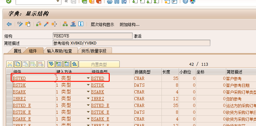Open typing method dropdown for BSARK row
Image resolution: width=256 pixels, height=126 pixels.
(88, 92)
